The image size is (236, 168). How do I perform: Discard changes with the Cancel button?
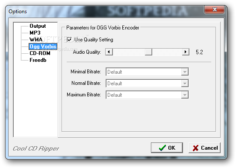tap(204, 148)
